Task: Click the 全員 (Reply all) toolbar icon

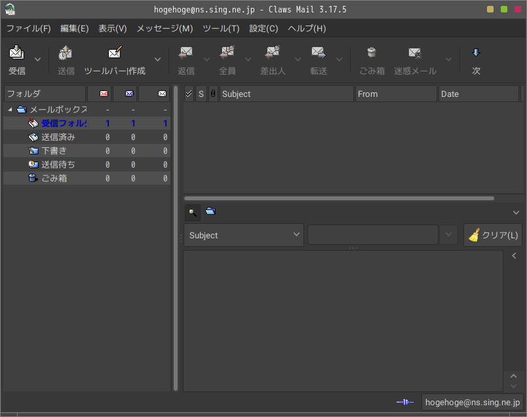Action: [227, 53]
